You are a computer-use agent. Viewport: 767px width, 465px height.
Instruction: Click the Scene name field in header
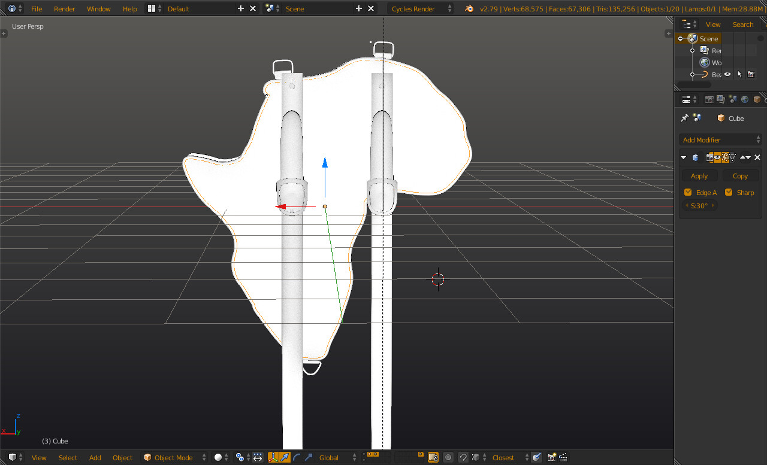318,8
